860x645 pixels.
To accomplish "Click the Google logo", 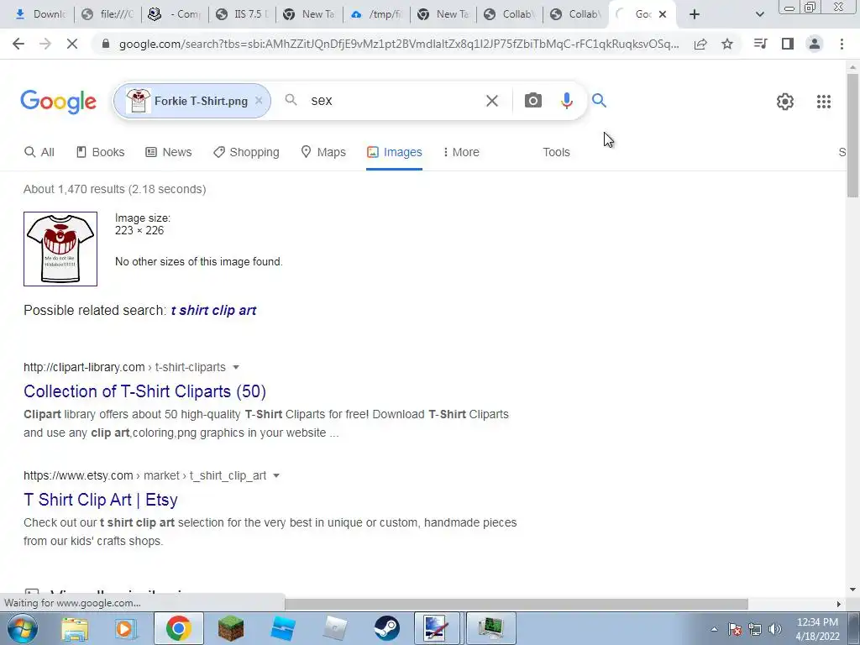I will (x=58, y=102).
